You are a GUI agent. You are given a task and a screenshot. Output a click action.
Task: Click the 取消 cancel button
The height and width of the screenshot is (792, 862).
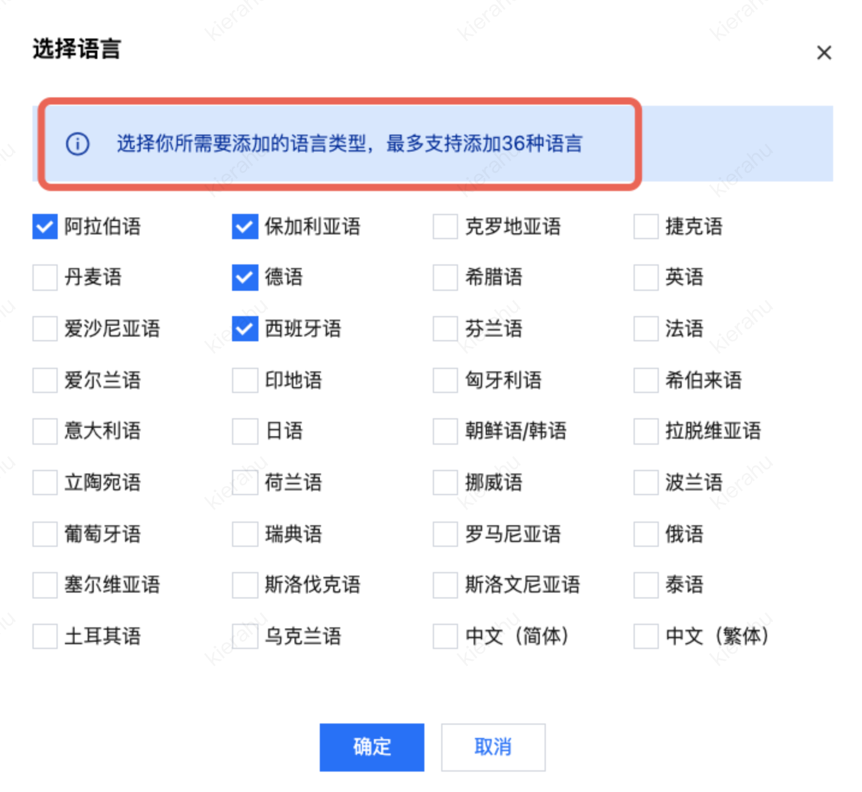(x=493, y=747)
